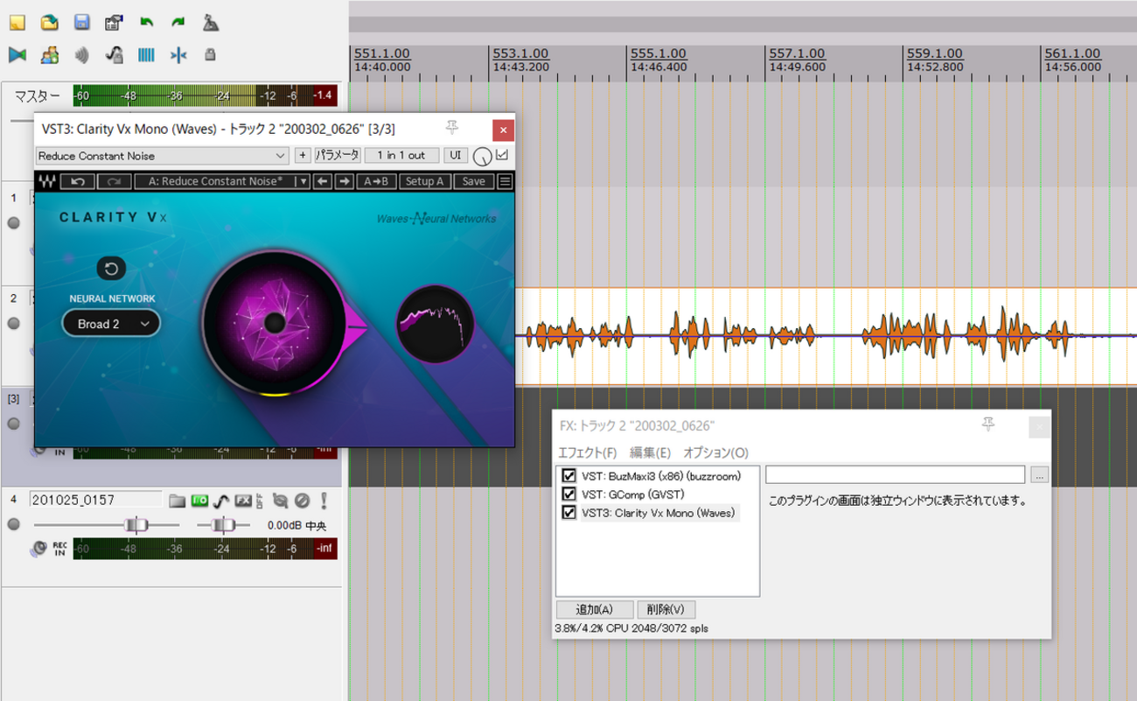Image resolution: width=1137 pixels, height=701 pixels.
Task: Undo the last action in main toolbar
Action: (x=146, y=22)
